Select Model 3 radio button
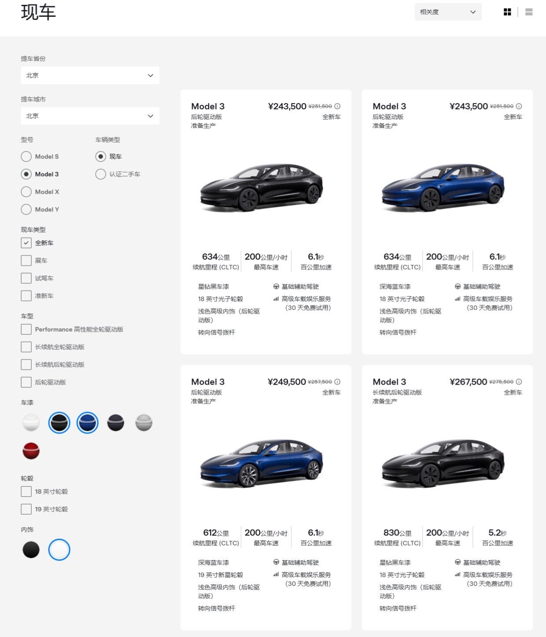 (x=26, y=174)
